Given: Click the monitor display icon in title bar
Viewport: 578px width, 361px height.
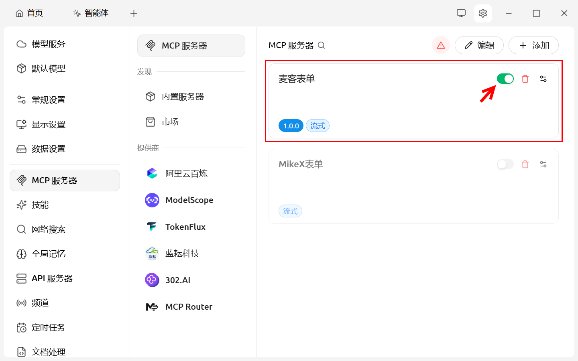Looking at the screenshot, I should (461, 13).
